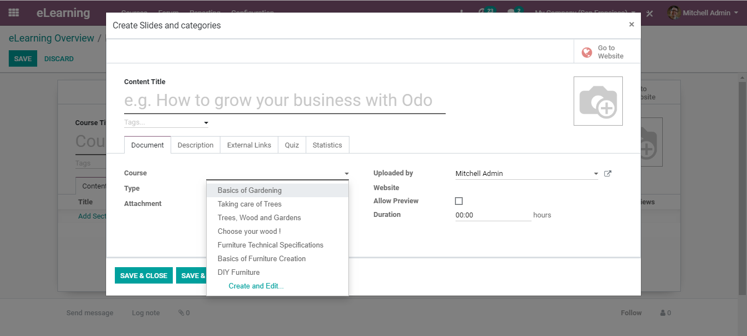Choose Trees, Wood and Gardens option
The height and width of the screenshot is (336, 747).
(x=277, y=217)
